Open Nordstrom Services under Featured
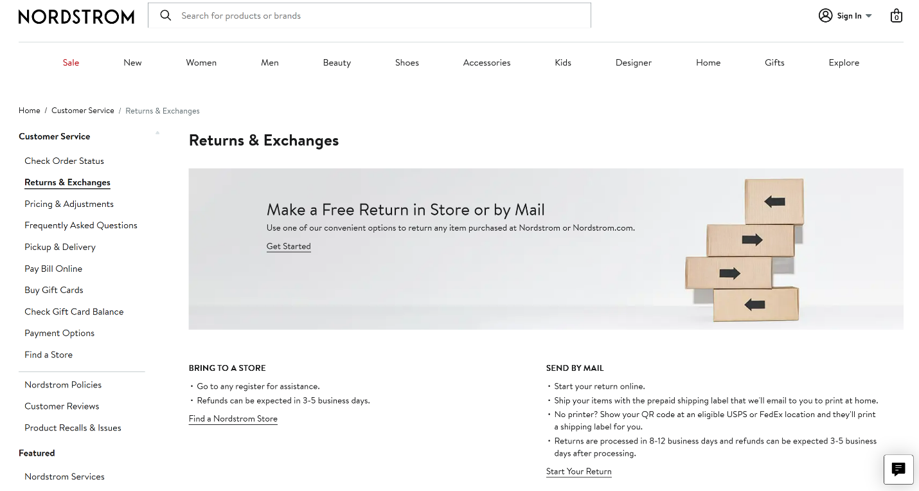This screenshot has height=491, width=919. click(64, 476)
